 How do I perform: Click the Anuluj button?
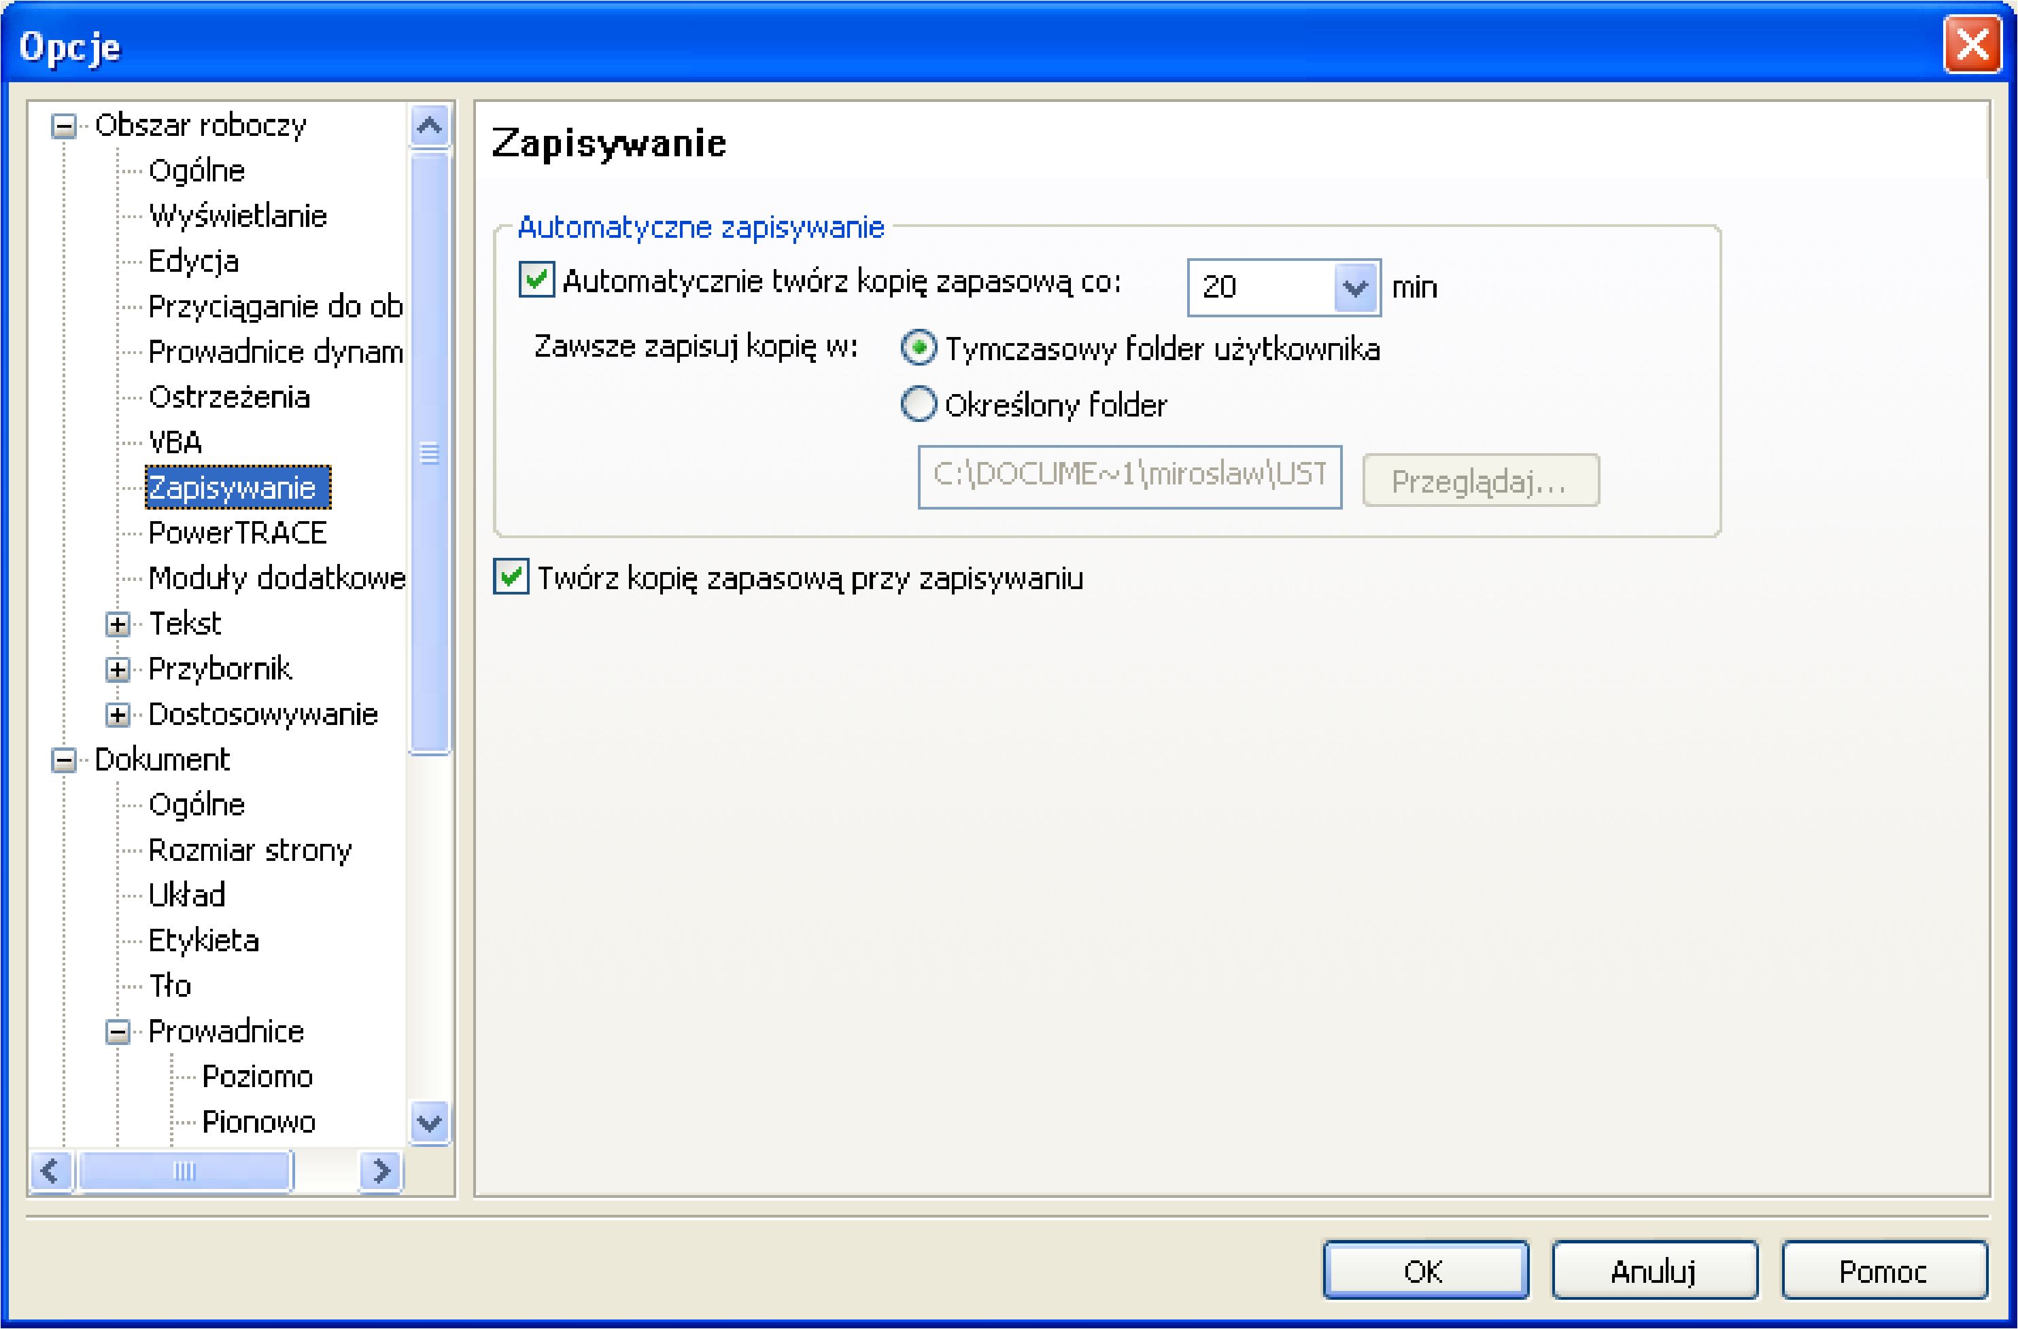[1654, 1271]
